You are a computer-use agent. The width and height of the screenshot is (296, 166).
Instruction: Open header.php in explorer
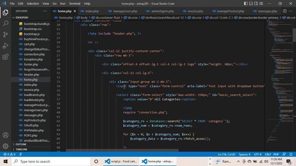[x=31, y=75]
